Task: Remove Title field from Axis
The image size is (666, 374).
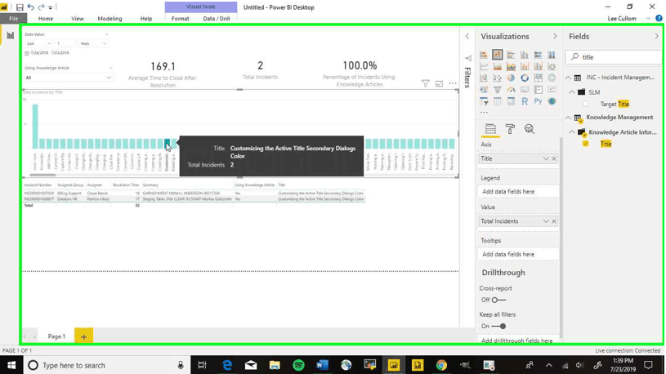Action: 554,158
